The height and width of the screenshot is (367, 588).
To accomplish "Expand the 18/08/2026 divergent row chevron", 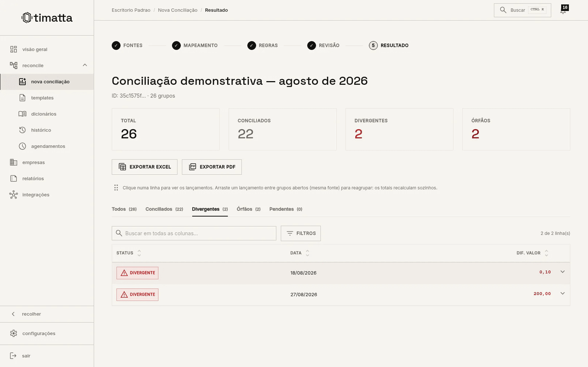I will point(562,272).
